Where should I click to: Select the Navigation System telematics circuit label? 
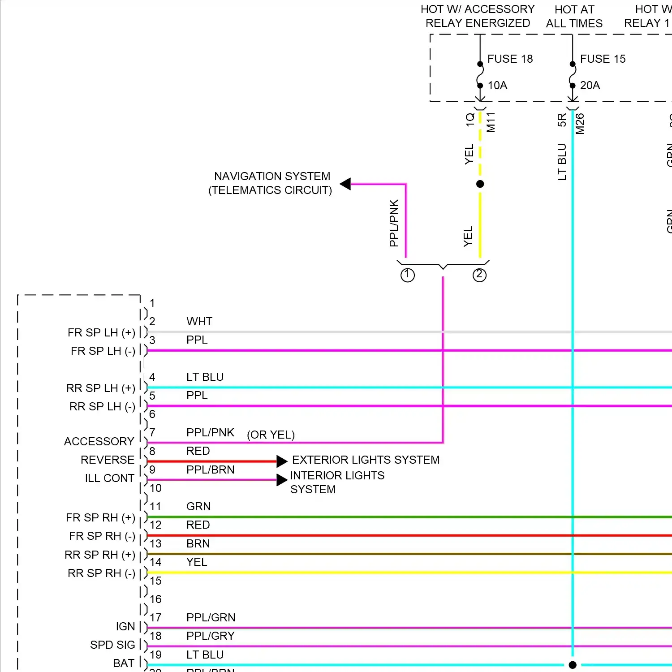point(271,183)
